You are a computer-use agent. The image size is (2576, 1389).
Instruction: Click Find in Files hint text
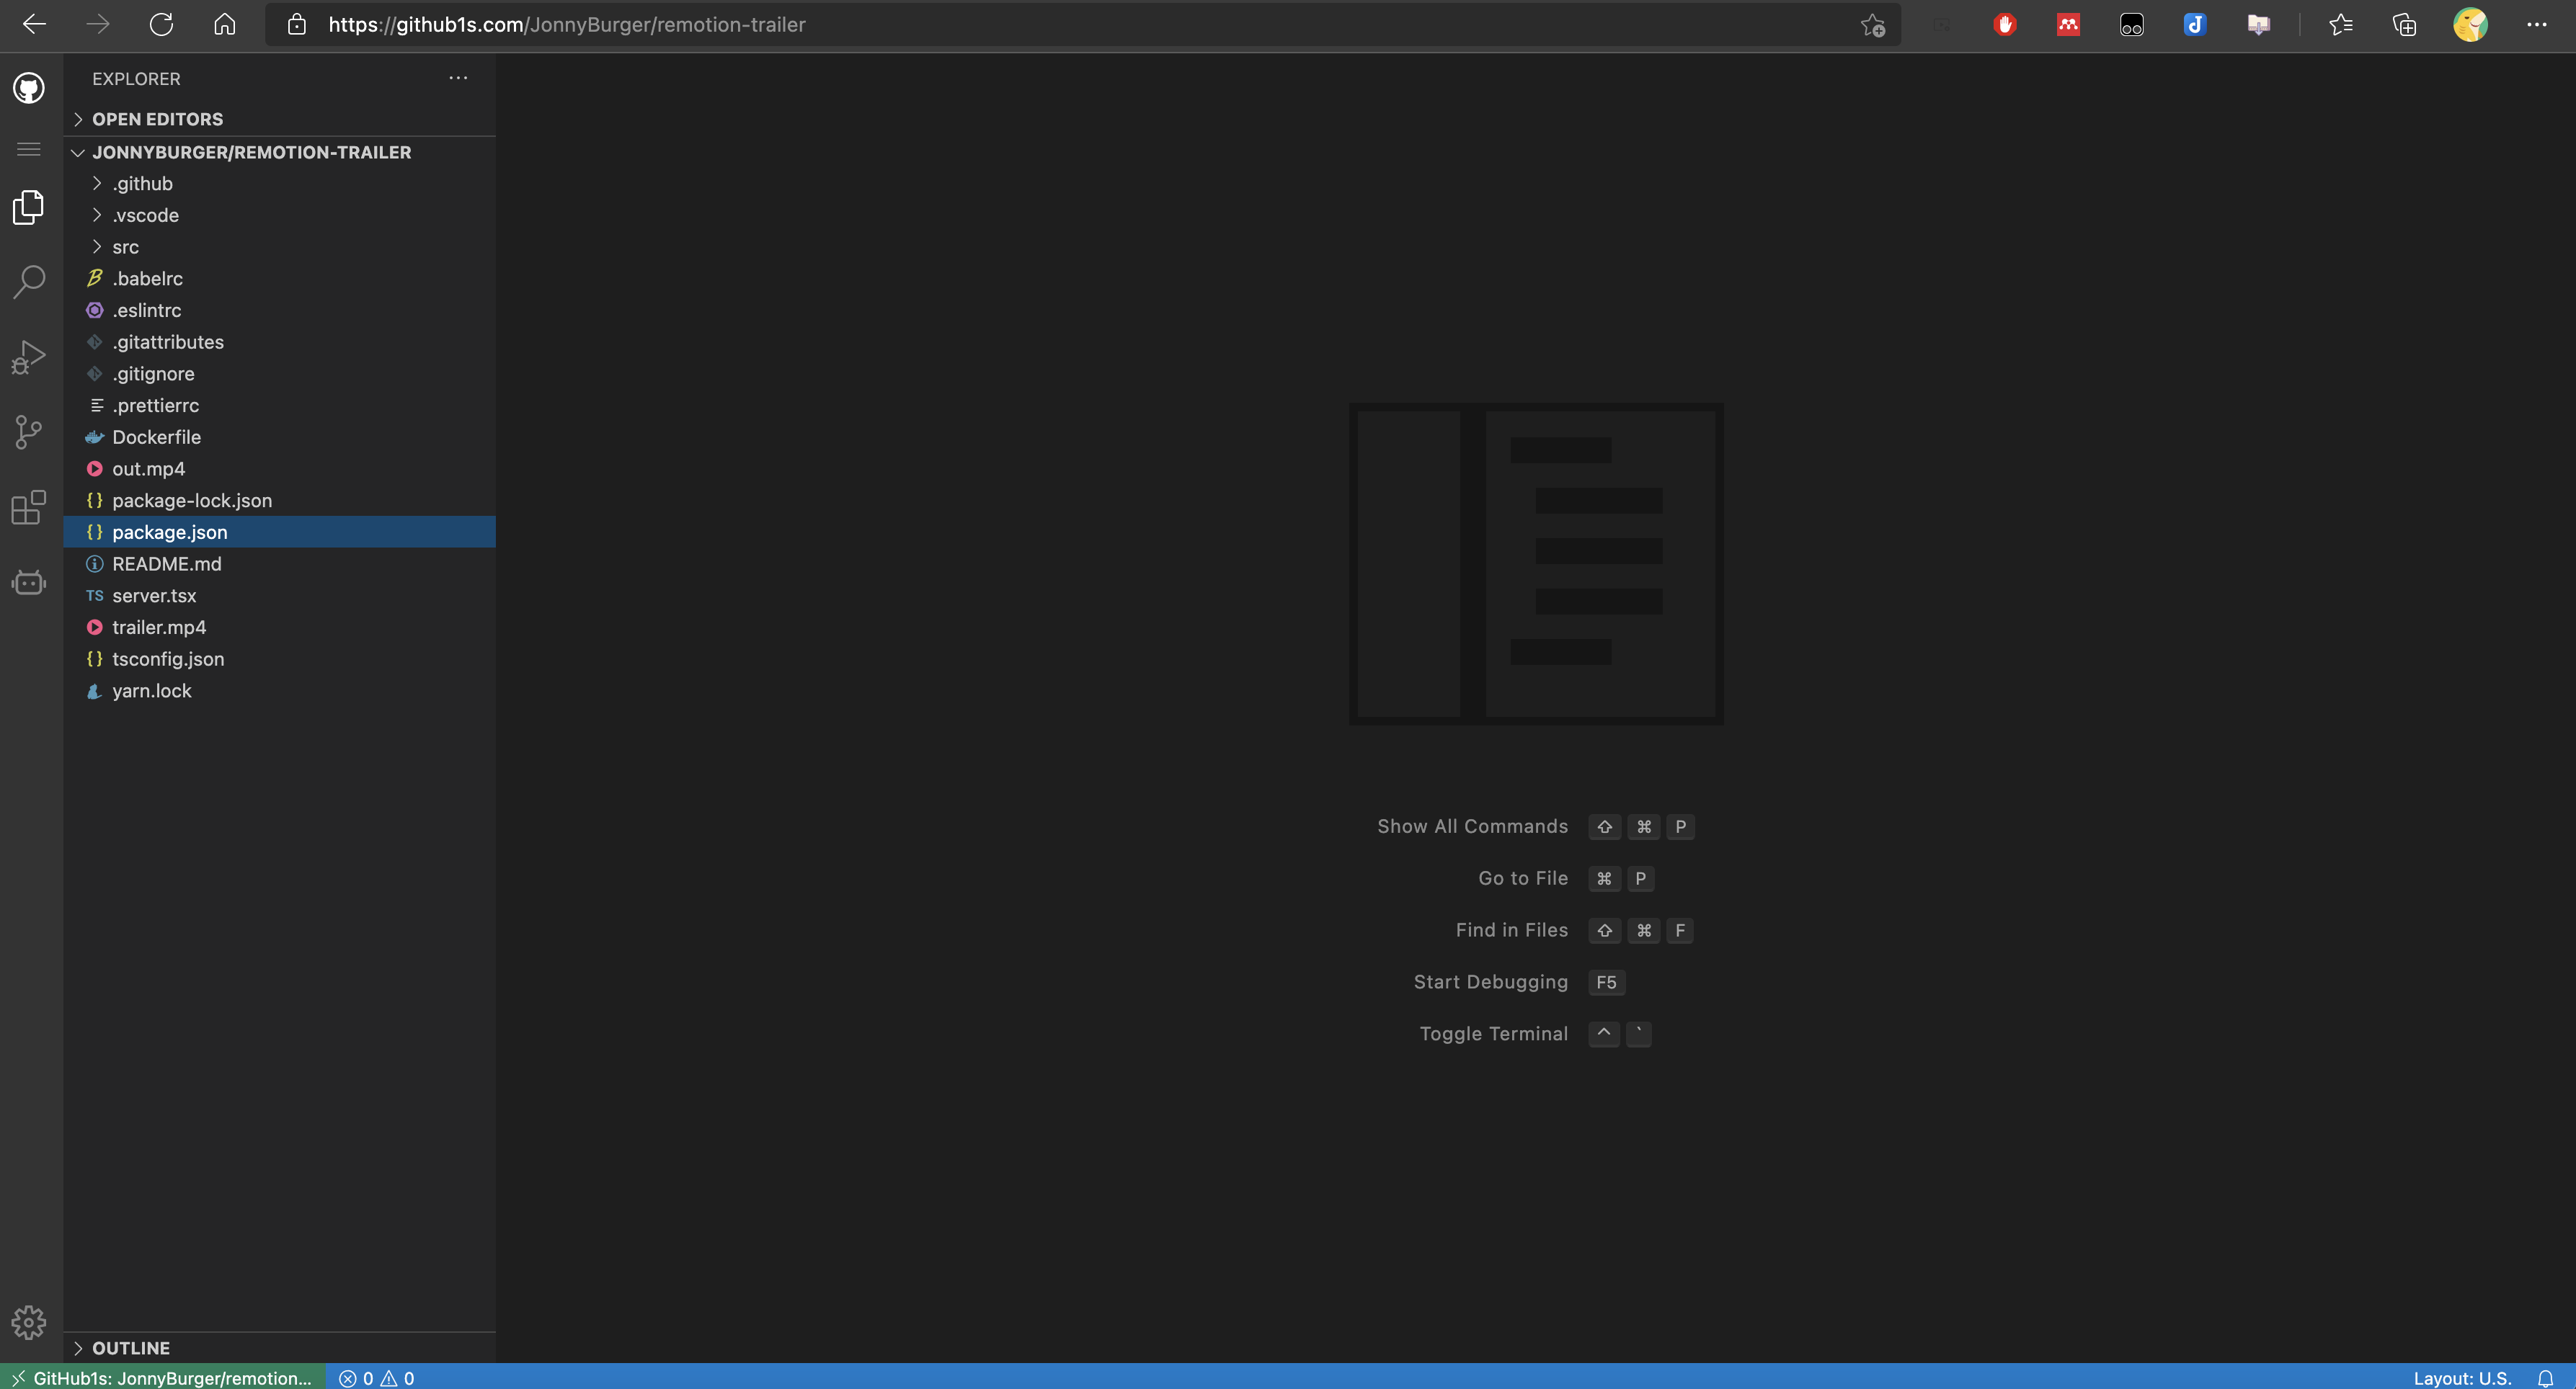click(x=1512, y=930)
